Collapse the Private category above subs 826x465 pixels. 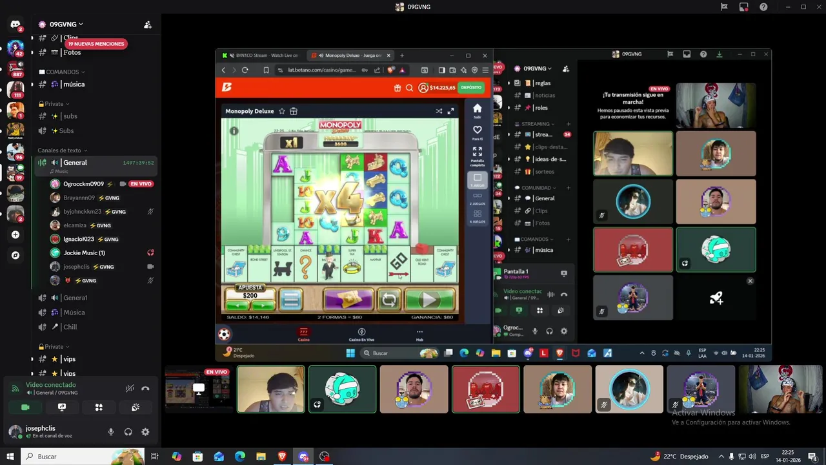pyautogui.click(x=54, y=103)
